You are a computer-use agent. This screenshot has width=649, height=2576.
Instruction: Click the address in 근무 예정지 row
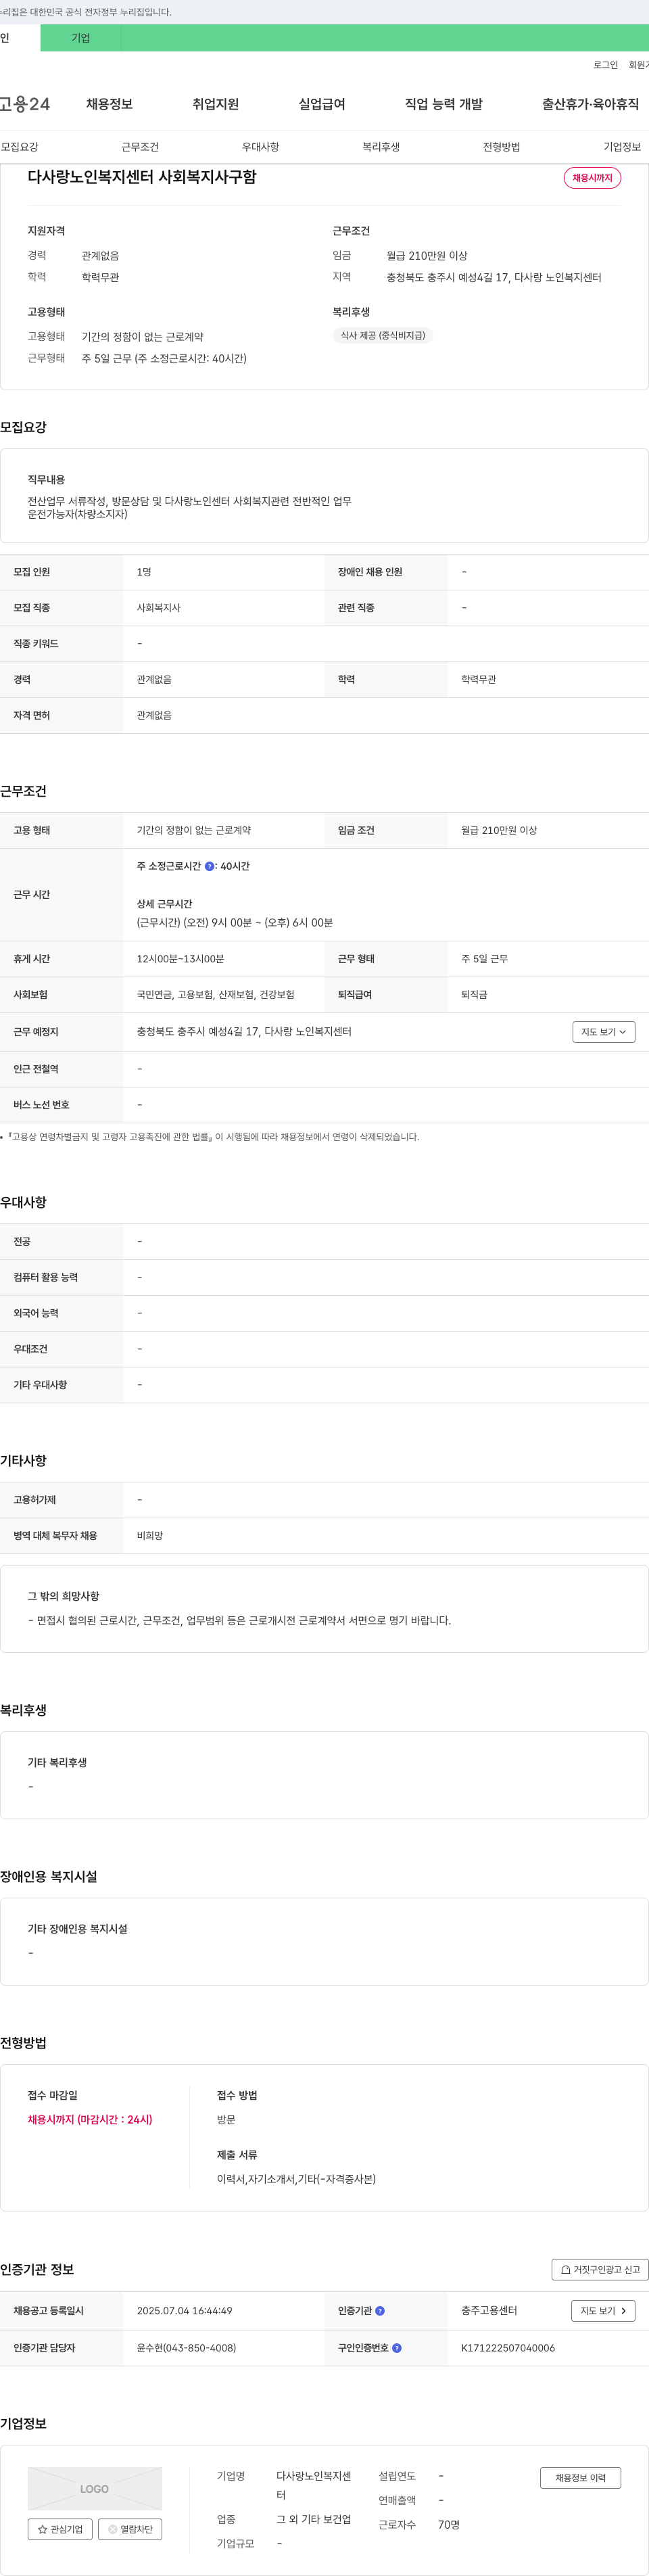pos(244,1032)
